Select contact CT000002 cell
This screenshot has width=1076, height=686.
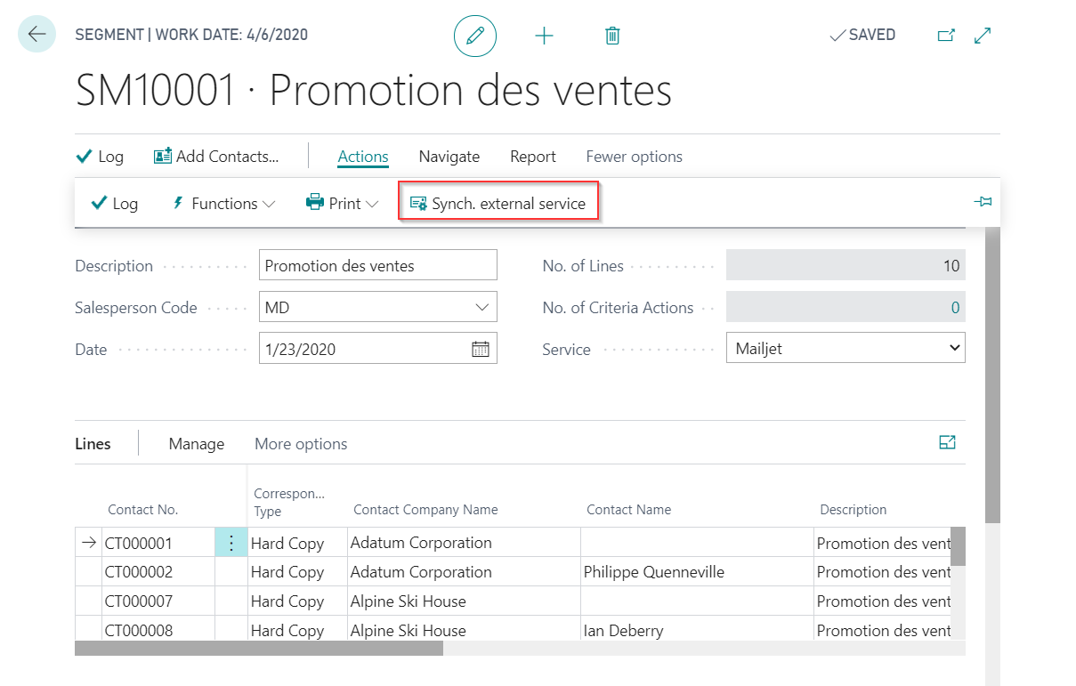(x=158, y=572)
